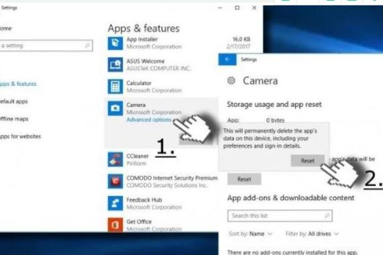Screen dimensions: 383x255
Task: Select the ASUS Welcome list entry name
Action: pyautogui.click(x=145, y=61)
